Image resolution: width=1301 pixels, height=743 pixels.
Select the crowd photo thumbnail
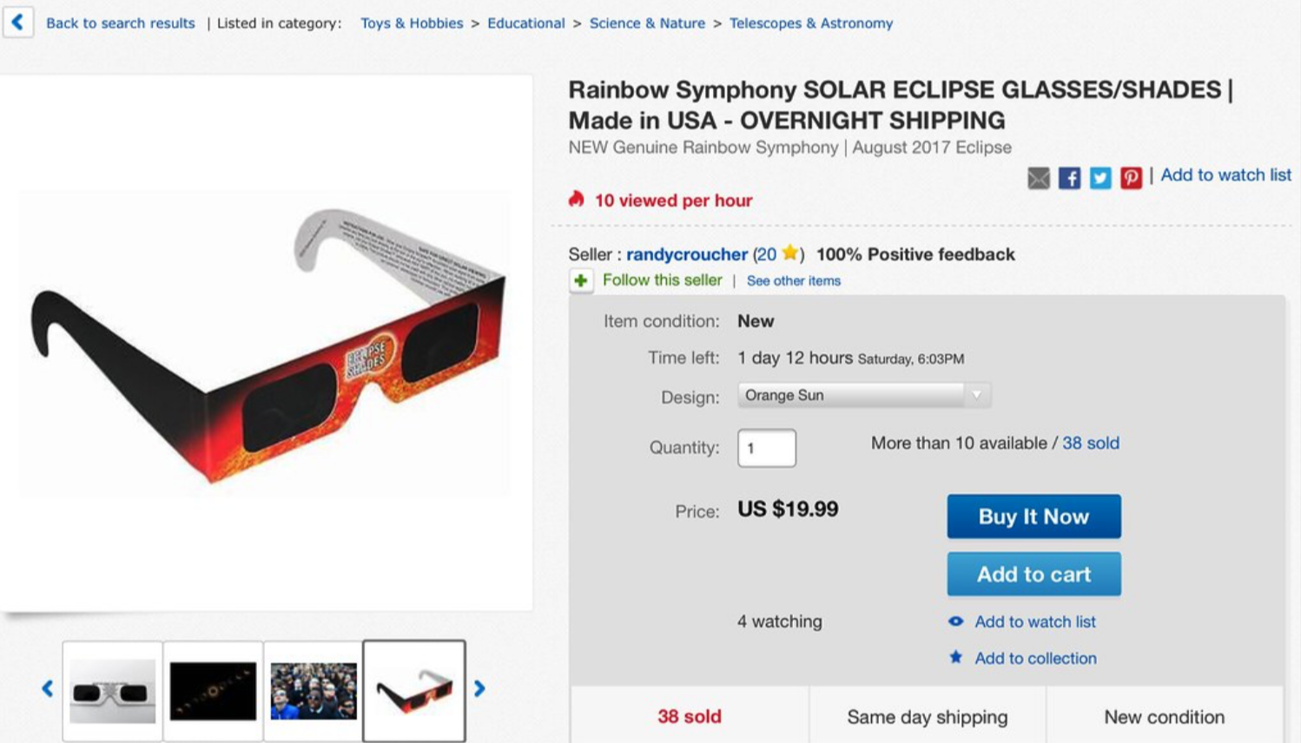pyautogui.click(x=313, y=691)
